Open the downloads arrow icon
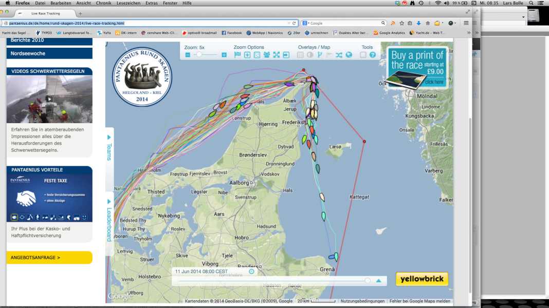 418,23
